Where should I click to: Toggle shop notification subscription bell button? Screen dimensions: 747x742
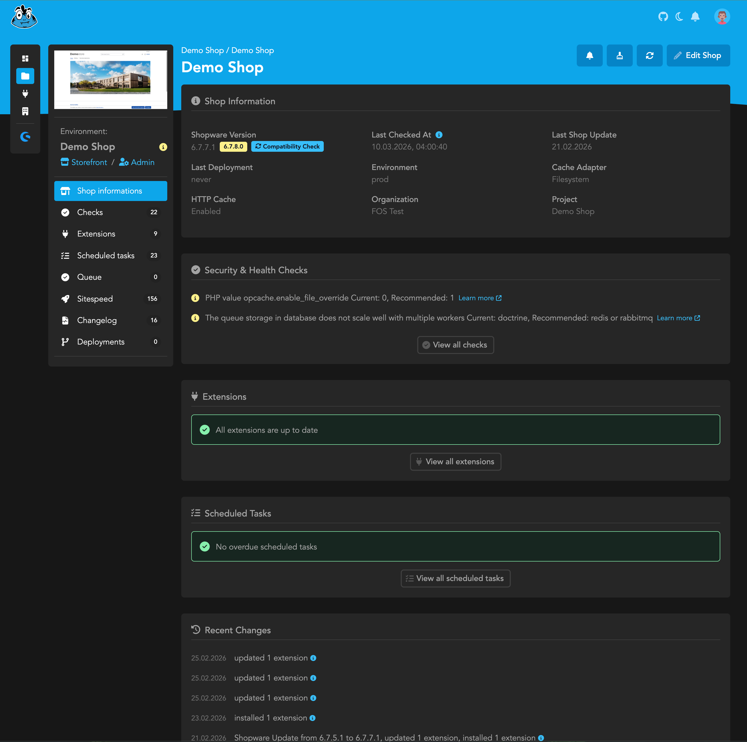pyautogui.click(x=589, y=55)
